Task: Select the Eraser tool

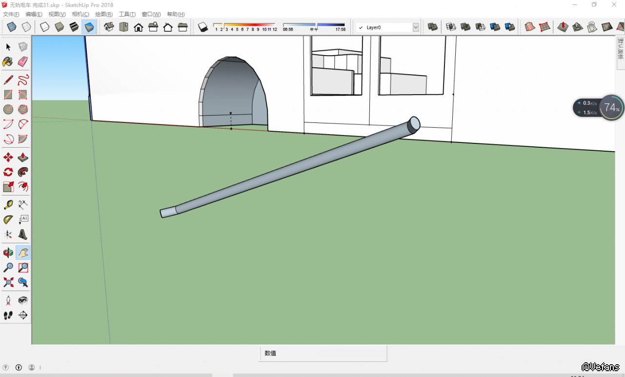Action: click(x=23, y=61)
